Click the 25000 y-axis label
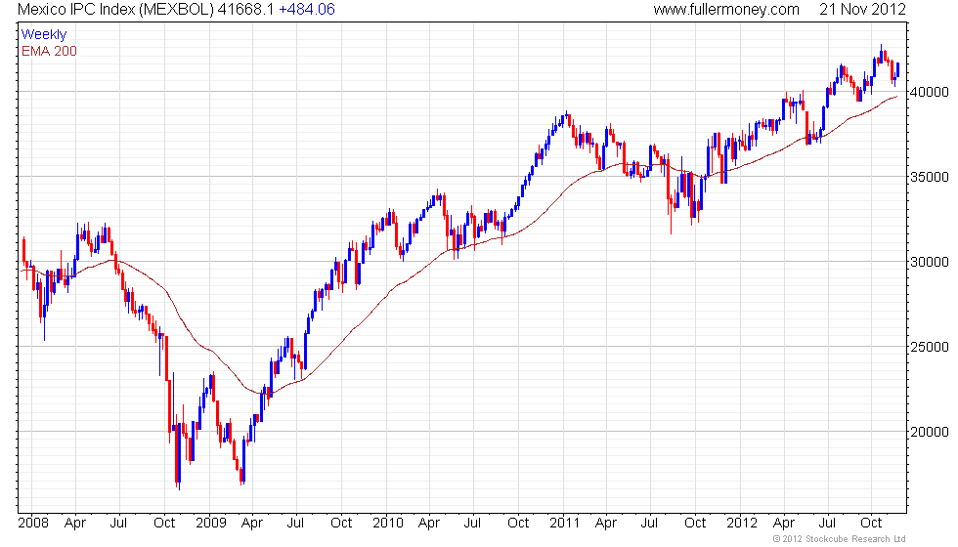The width and height of the screenshot is (958, 547). [930, 347]
